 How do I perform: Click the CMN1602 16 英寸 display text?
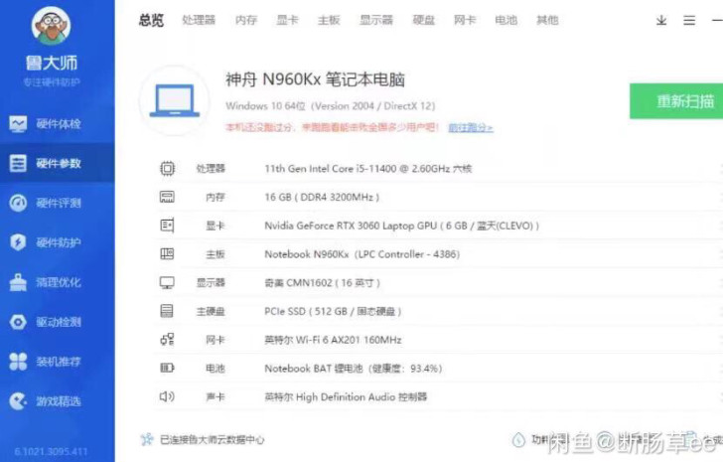point(323,283)
